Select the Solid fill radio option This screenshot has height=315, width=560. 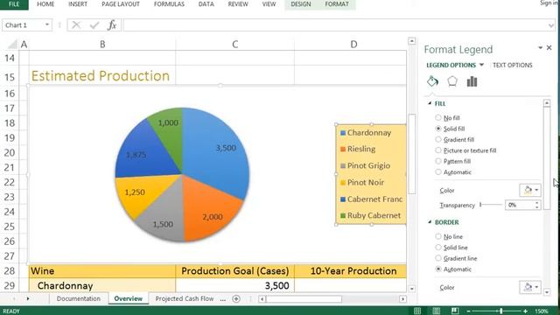(x=438, y=129)
